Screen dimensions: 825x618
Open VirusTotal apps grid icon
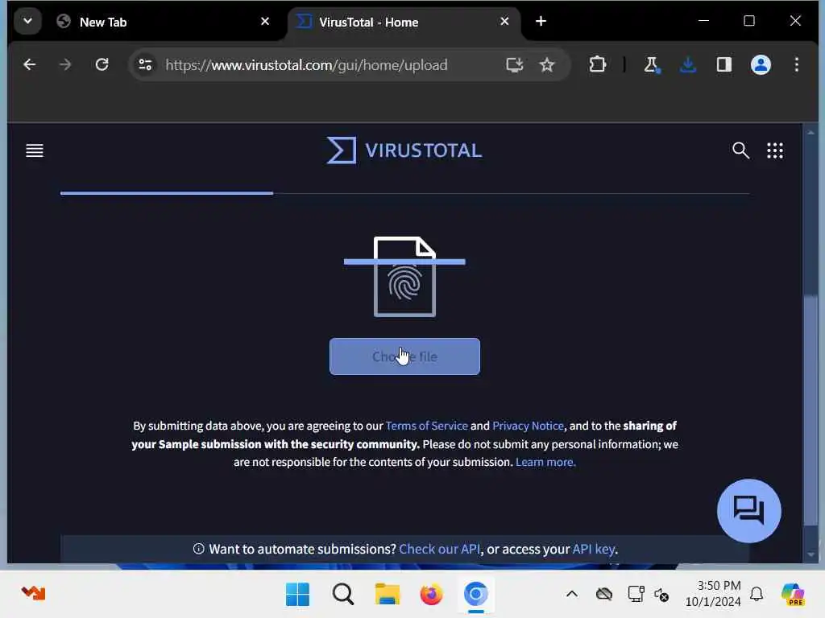tap(774, 150)
